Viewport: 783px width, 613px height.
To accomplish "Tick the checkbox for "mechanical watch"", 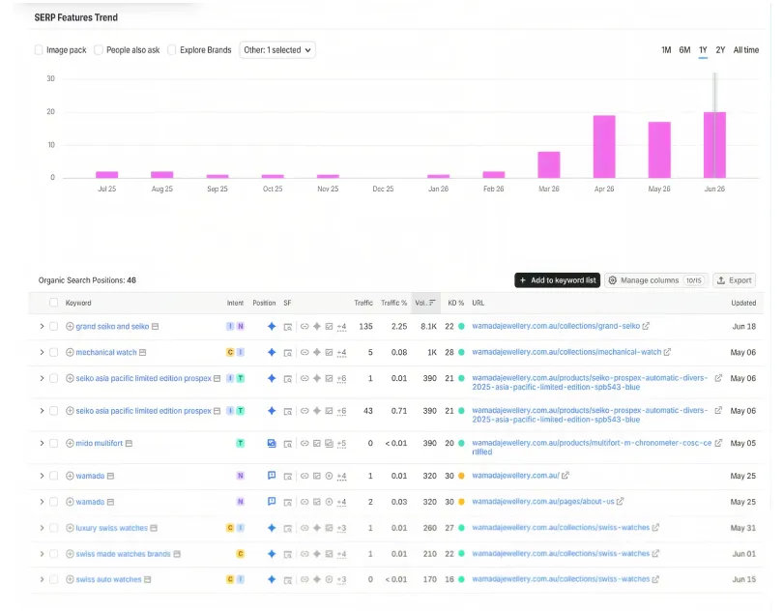I will click(x=53, y=352).
